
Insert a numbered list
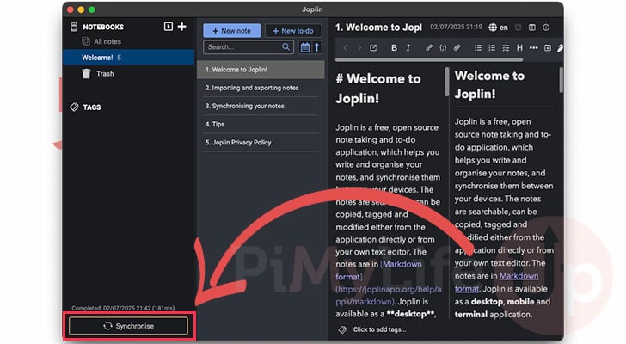(x=492, y=48)
